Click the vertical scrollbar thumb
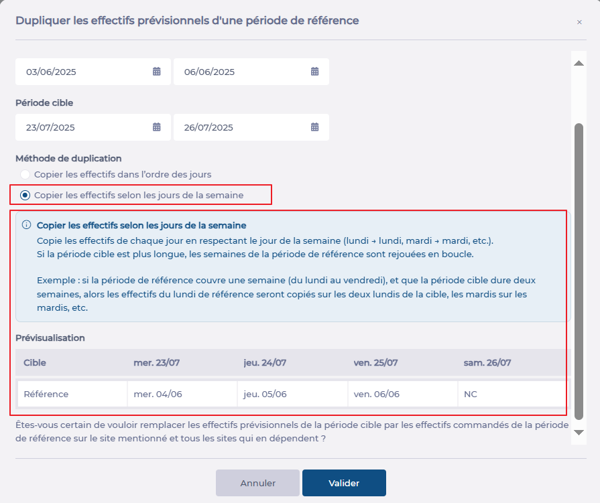600x503 pixels. 579,268
